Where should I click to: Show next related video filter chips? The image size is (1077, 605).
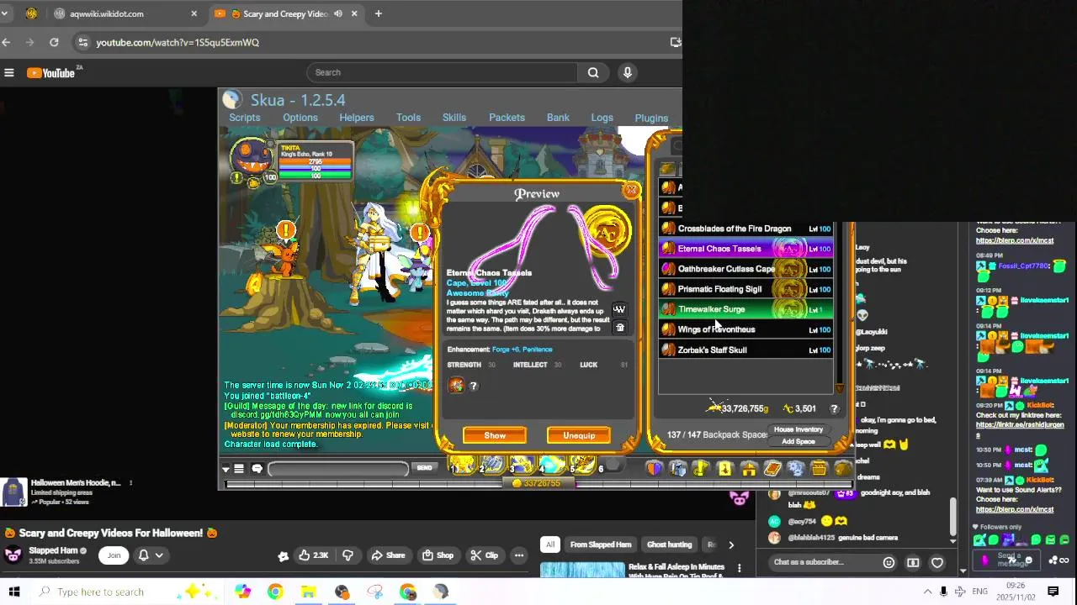pos(730,544)
